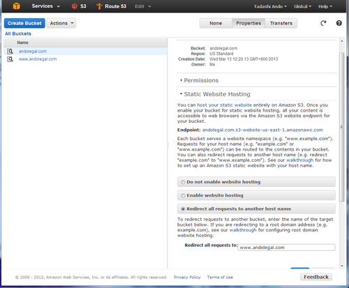Open the Actions dropdown button

click(x=61, y=23)
